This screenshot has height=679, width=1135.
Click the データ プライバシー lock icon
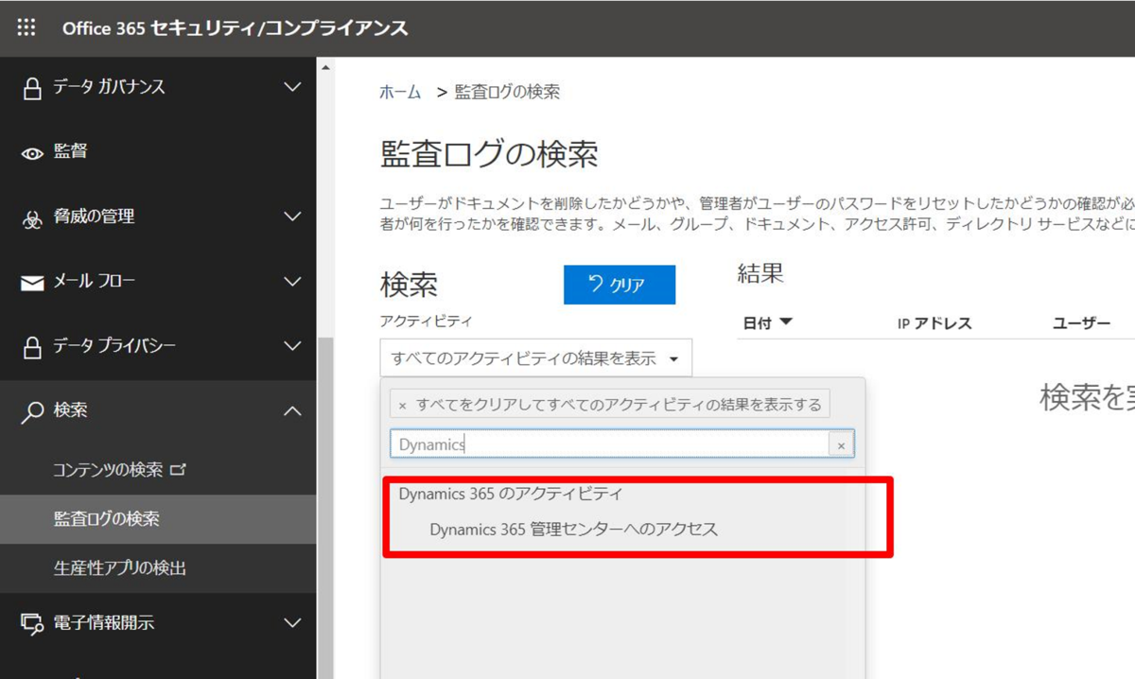click(32, 347)
